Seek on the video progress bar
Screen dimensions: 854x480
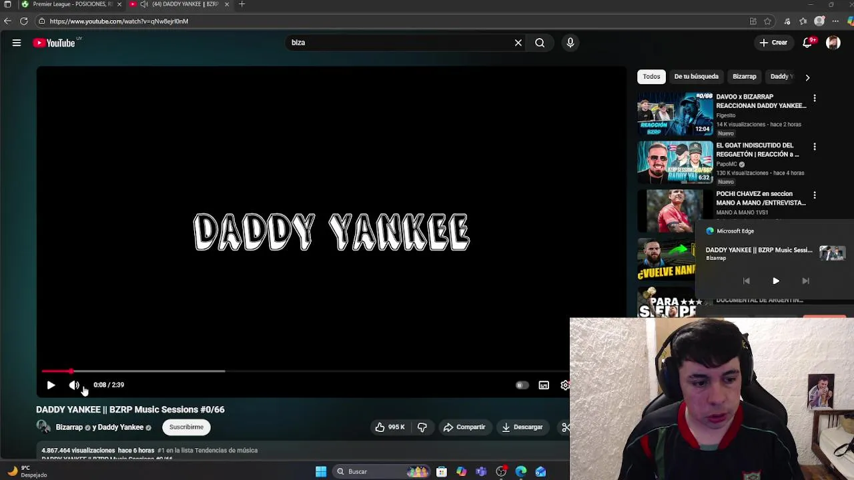point(306,371)
